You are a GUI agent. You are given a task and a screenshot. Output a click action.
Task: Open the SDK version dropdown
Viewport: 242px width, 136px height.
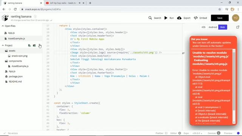tap(197, 133)
